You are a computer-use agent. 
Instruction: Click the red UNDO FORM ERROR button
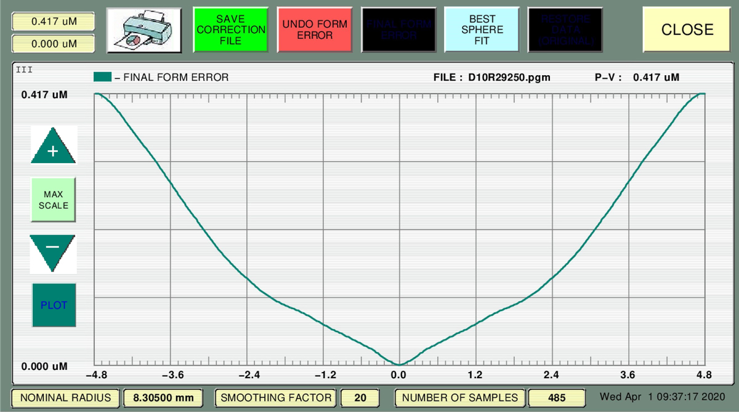(315, 30)
